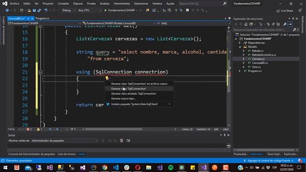Click the search magnifier in Solution Explorer

tap(295, 30)
